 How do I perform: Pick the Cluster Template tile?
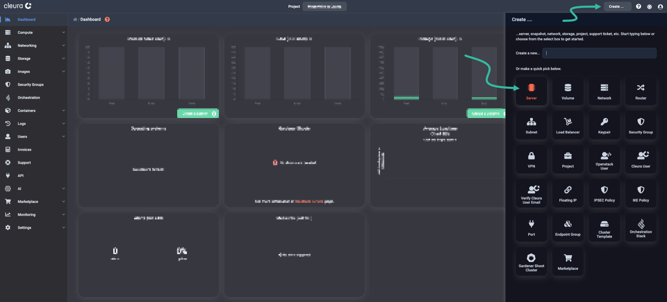(x=604, y=227)
